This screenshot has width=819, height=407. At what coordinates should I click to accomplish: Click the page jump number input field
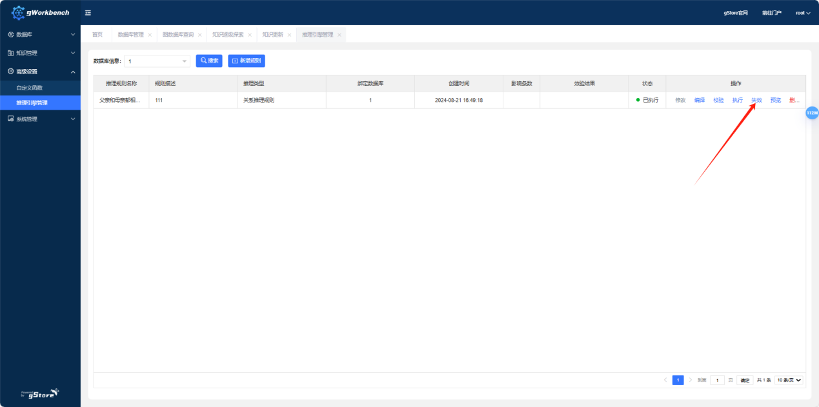coord(717,380)
